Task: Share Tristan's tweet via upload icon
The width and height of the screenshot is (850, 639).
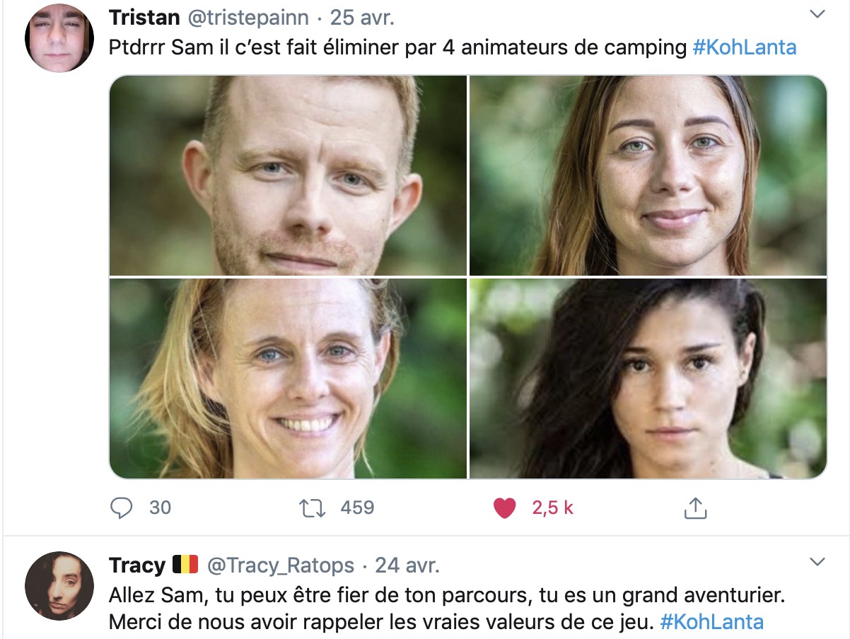Action: tap(695, 508)
